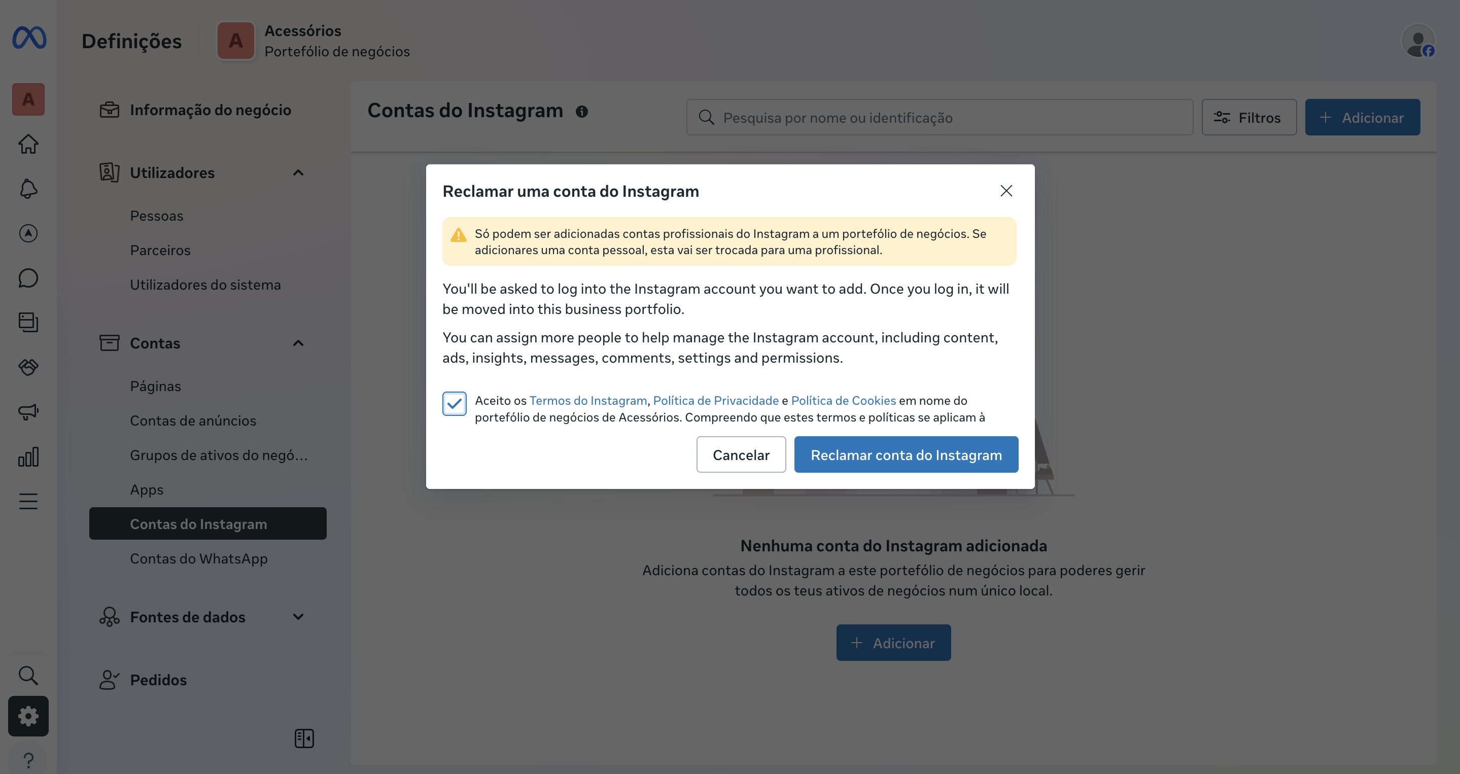The height and width of the screenshot is (774, 1460).
Task: Open Contas do WhatsApp menu item
Action: [x=198, y=558]
